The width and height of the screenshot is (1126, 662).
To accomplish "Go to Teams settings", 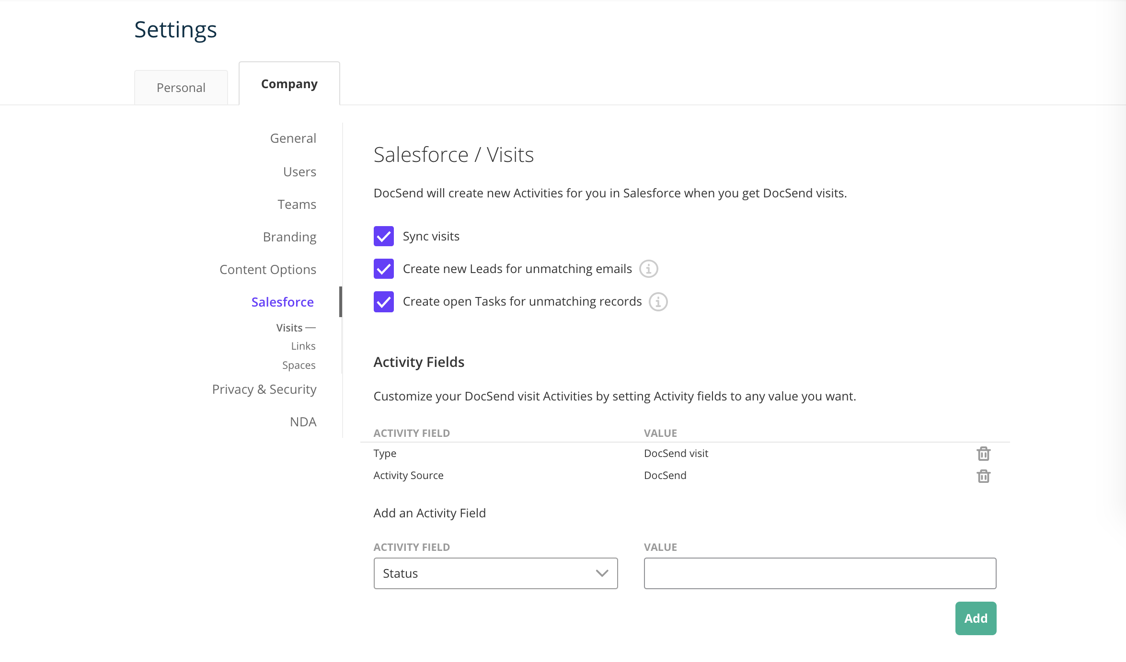I will click(x=297, y=204).
